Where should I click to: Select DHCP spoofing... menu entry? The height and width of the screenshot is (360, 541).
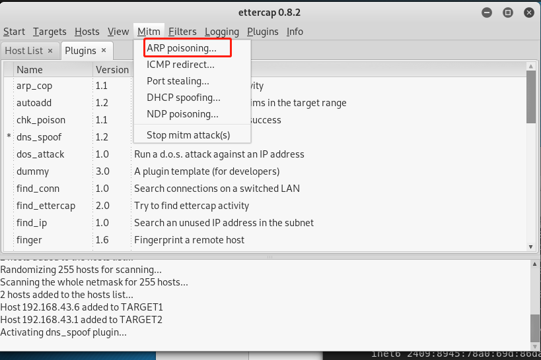(192, 98)
